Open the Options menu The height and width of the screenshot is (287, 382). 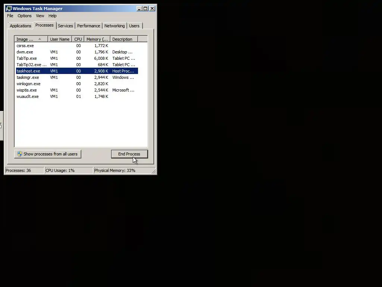pos(24,16)
